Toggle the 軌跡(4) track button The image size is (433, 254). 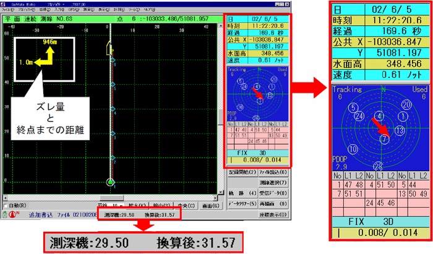point(242,193)
